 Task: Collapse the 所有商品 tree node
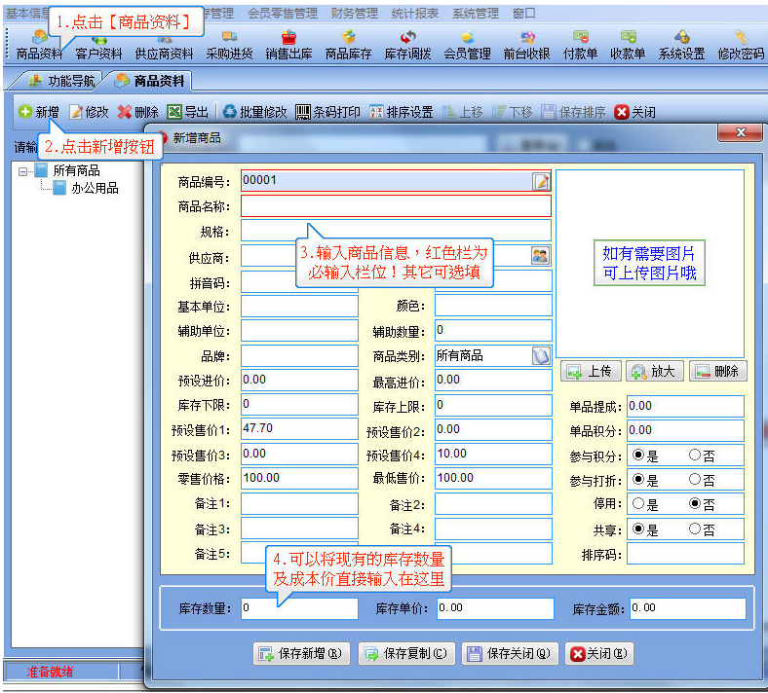point(22,171)
